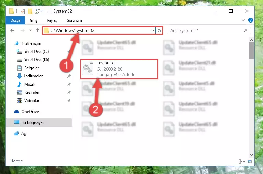The width and height of the screenshot is (263, 174).
Task: Select Bu bilgisayar in navigation pane
Action: (x=39, y=122)
